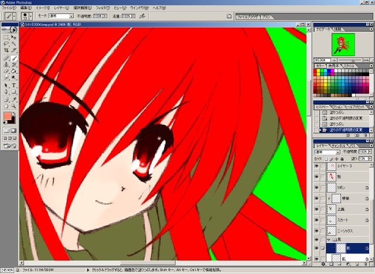Select the Shape tool

pyautogui.click(x=13, y=92)
